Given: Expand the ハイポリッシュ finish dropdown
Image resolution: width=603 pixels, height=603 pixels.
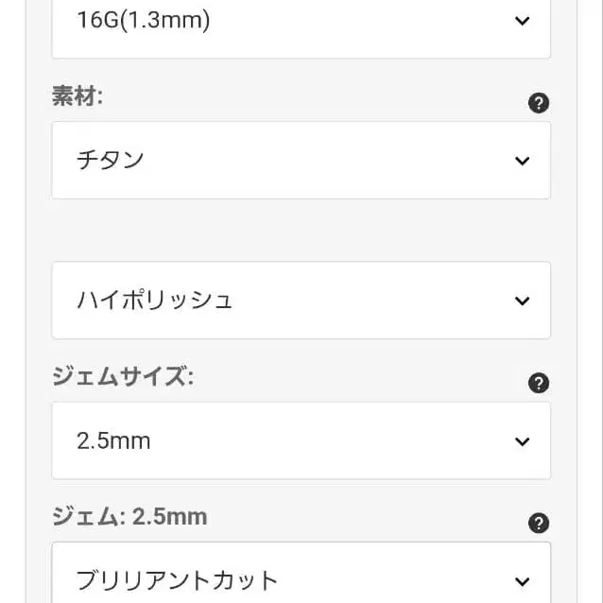Looking at the screenshot, I should click(301, 301).
